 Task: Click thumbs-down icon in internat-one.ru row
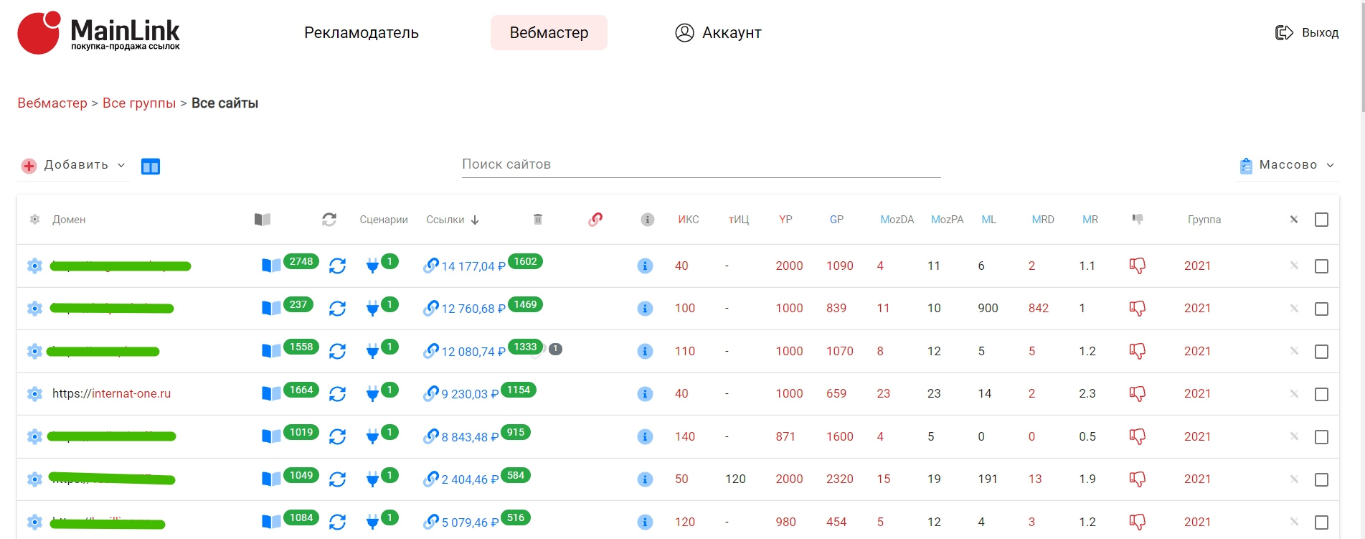pos(1137,394)
